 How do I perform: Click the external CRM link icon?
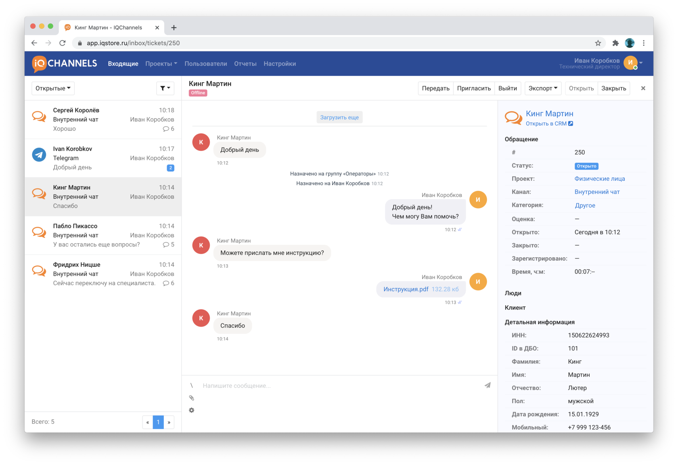[x=571, y=123]
